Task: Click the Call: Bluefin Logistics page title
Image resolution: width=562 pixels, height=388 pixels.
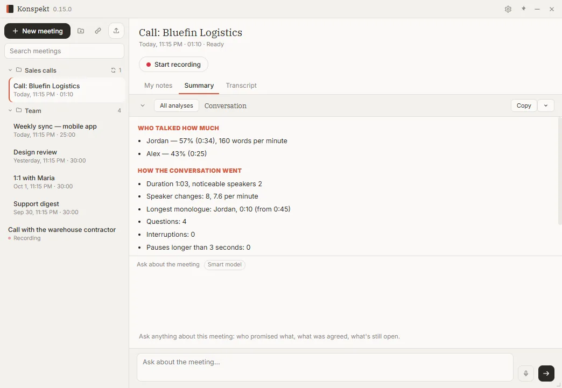Action: click(191, 33)
